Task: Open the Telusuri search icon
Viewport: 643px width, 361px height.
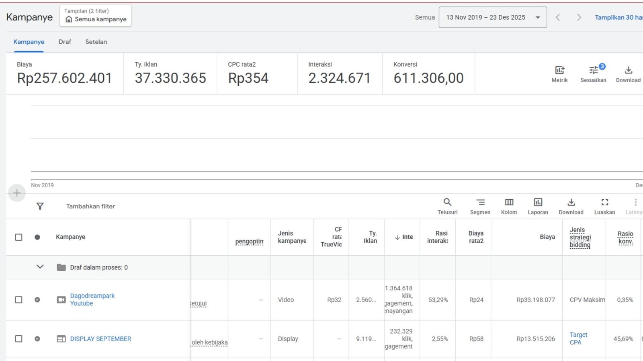Action: pos(447,203)
